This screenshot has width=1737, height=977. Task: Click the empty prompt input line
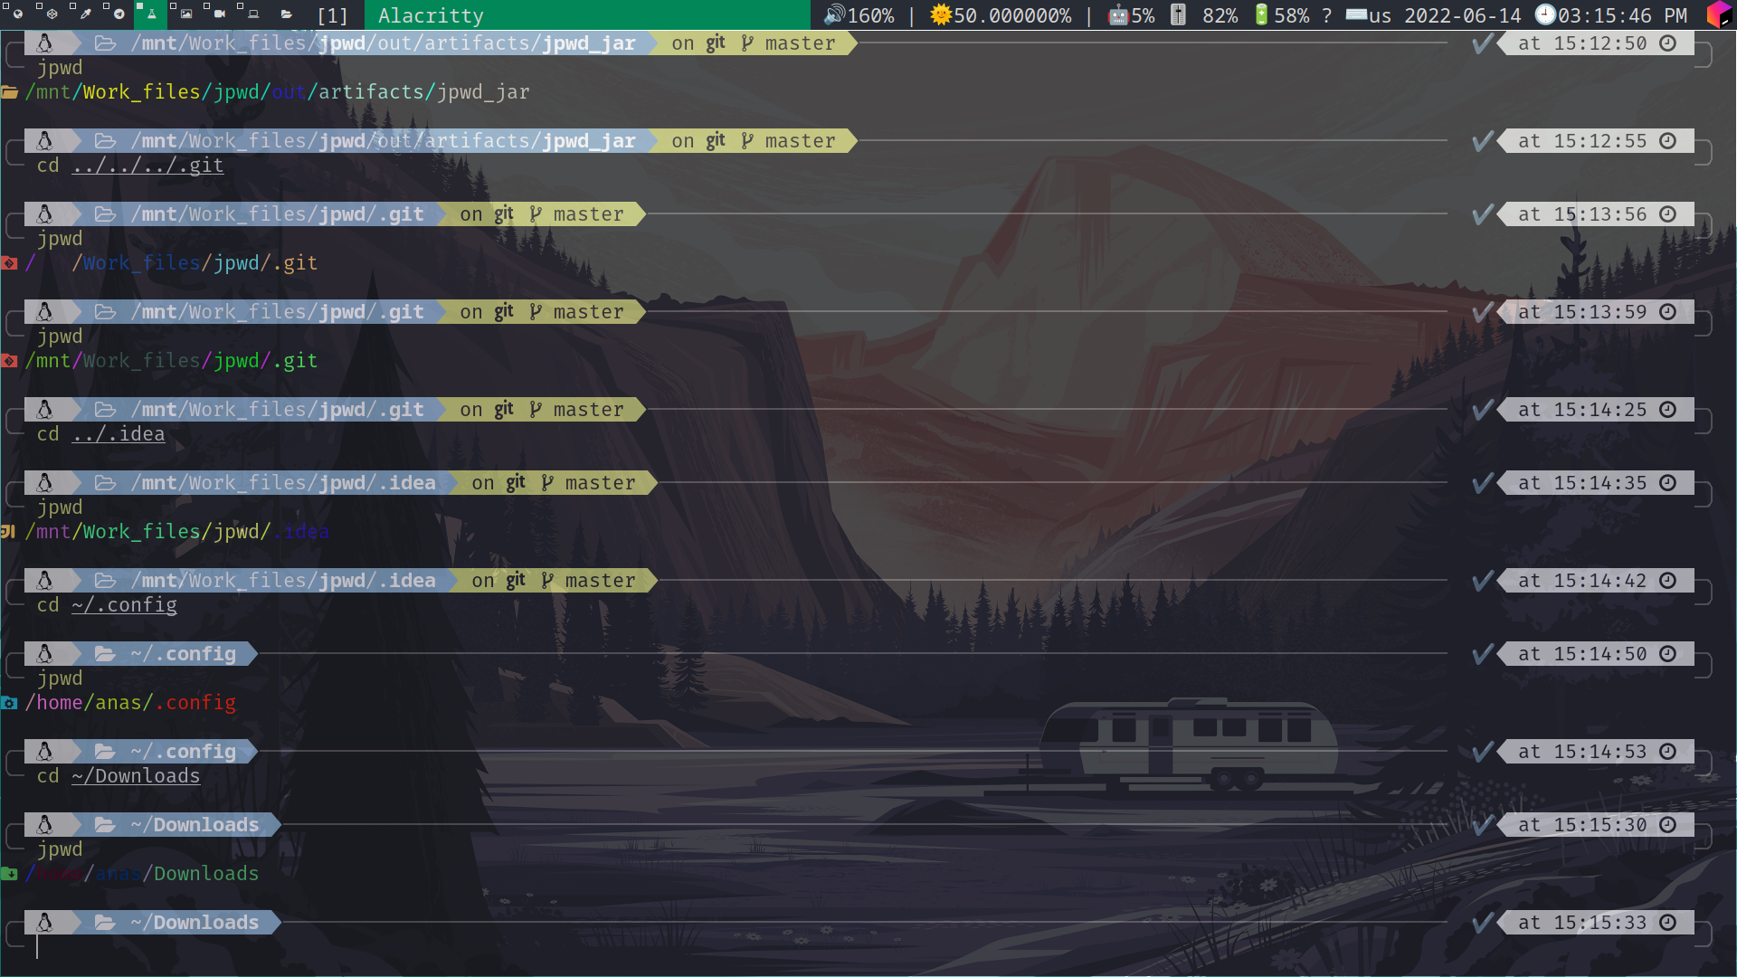(x=362, y=947)
